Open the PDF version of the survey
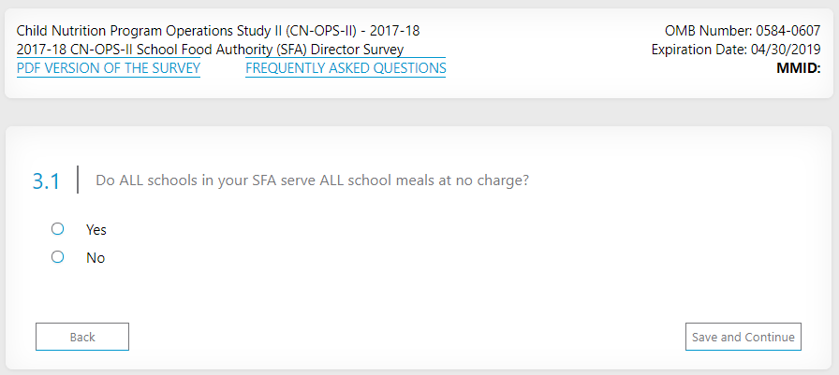The image size is (839, 375). point(109,68)
